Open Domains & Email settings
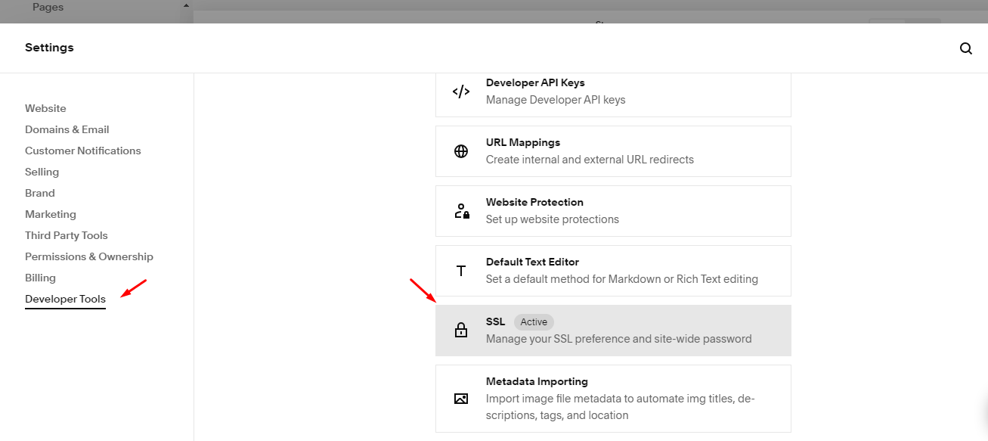Screen dimensions: 988x441 (x=67, y=129)
